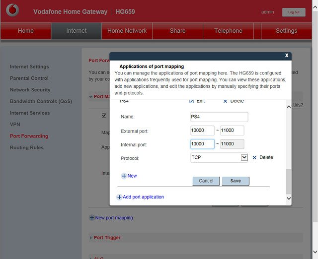The image size is (318, 259).
Task: Click the Delete link beside Protocol
Action: tap(266, 157)
